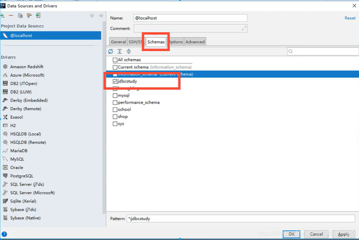Image resolution: width=359 pixels, height=240 pixels.
Task: Focus the schema search field
Action: point(323,51)
